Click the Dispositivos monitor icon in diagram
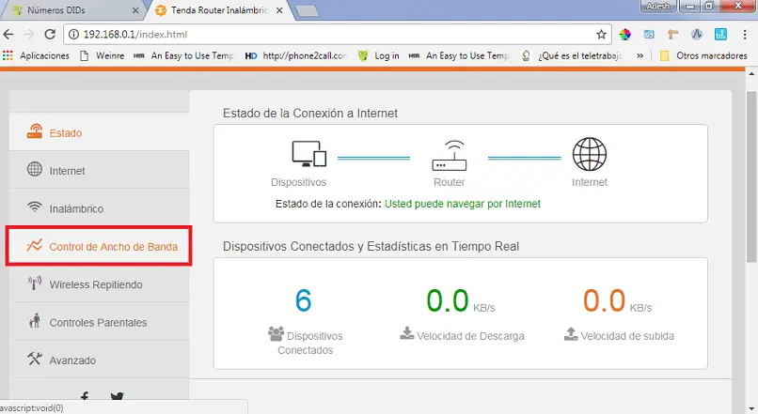This screenshot has height=414, width=758. [x=308, y=154]
